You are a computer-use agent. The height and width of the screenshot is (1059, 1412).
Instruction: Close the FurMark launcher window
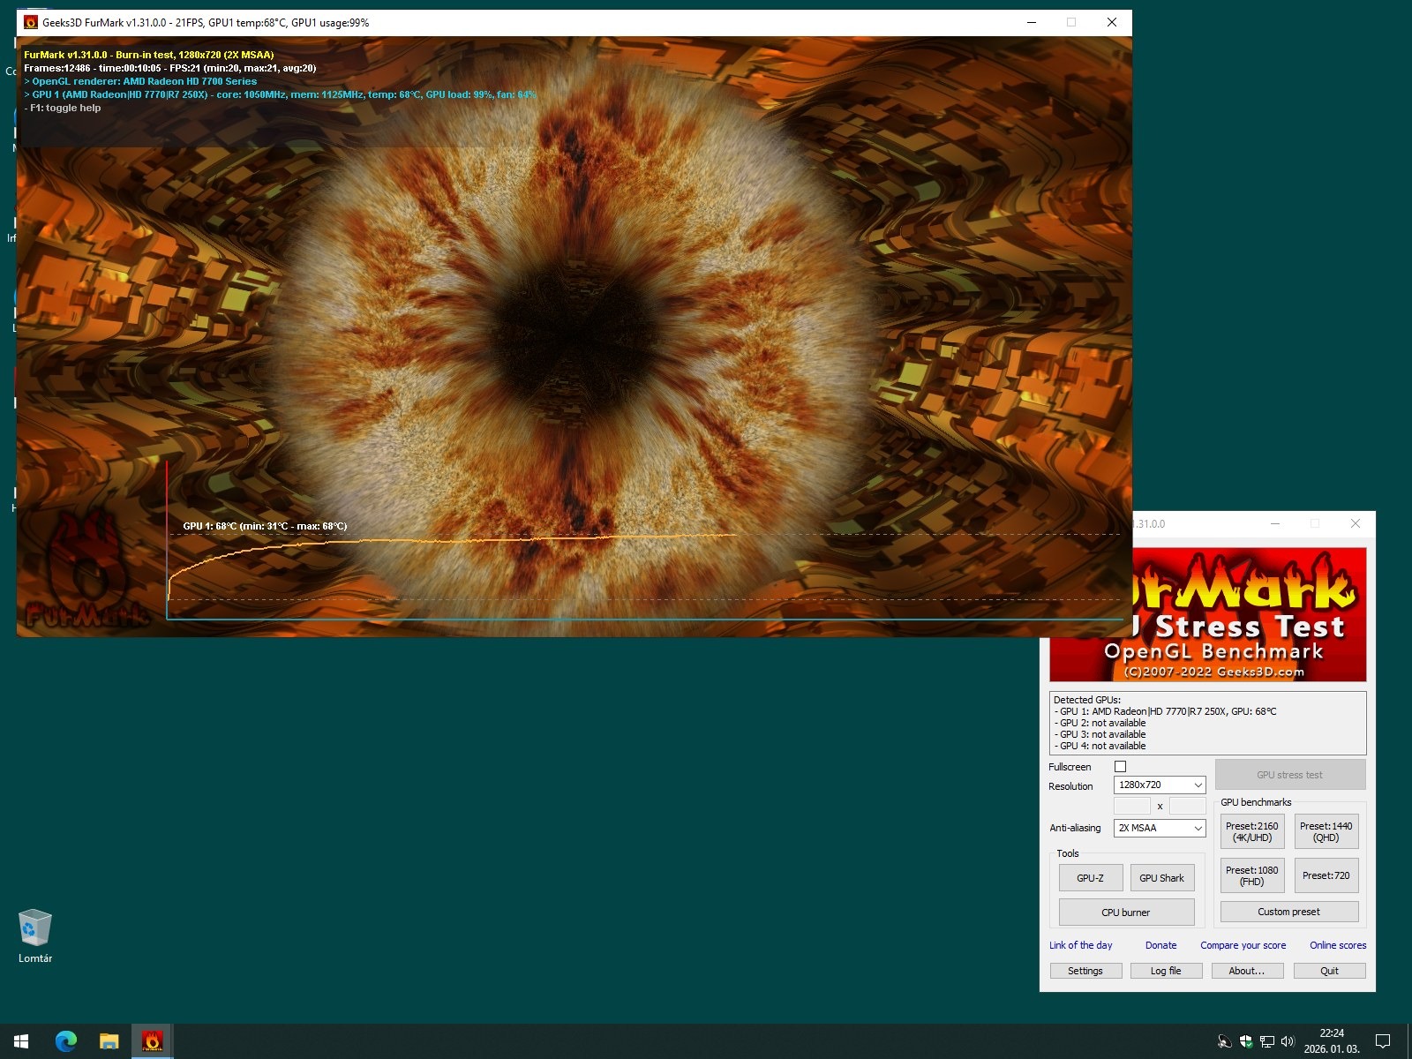[x=1356, y=523]
